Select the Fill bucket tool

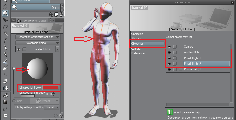click(5, 95)
